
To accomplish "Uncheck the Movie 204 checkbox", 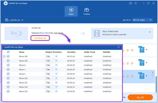I will [8, 78].
